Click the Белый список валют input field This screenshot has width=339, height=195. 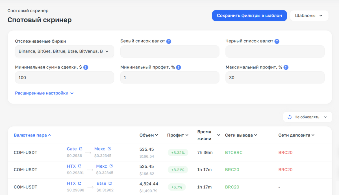[169, 52]
